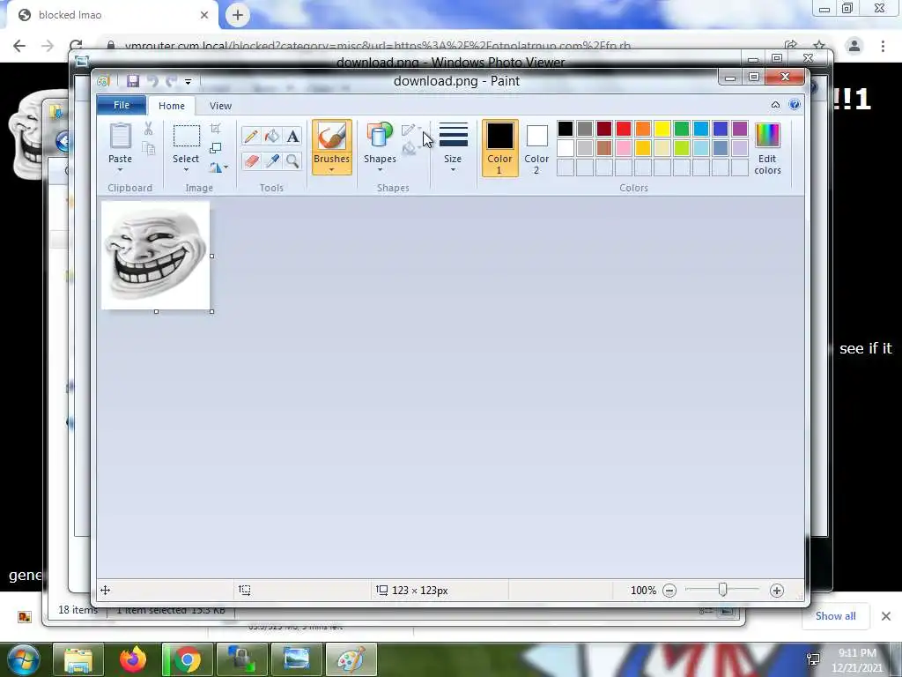Image resolution: width=902 pixels, height=677 pixels.
Task: Switch to the Home ribbon tab
Action: click(x=172, y=106)
